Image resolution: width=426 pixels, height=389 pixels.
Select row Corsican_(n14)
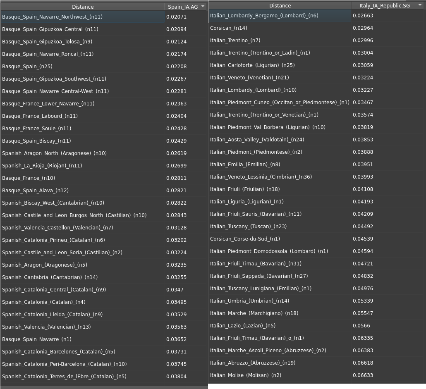316,28
